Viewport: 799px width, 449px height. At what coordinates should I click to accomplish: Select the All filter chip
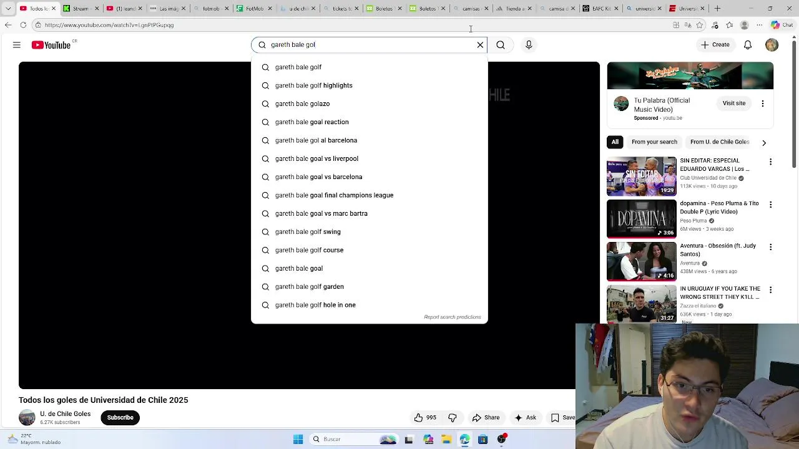pyautogui.click(x=615, y=142)
